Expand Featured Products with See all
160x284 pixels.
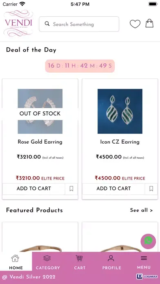point(141,210)
